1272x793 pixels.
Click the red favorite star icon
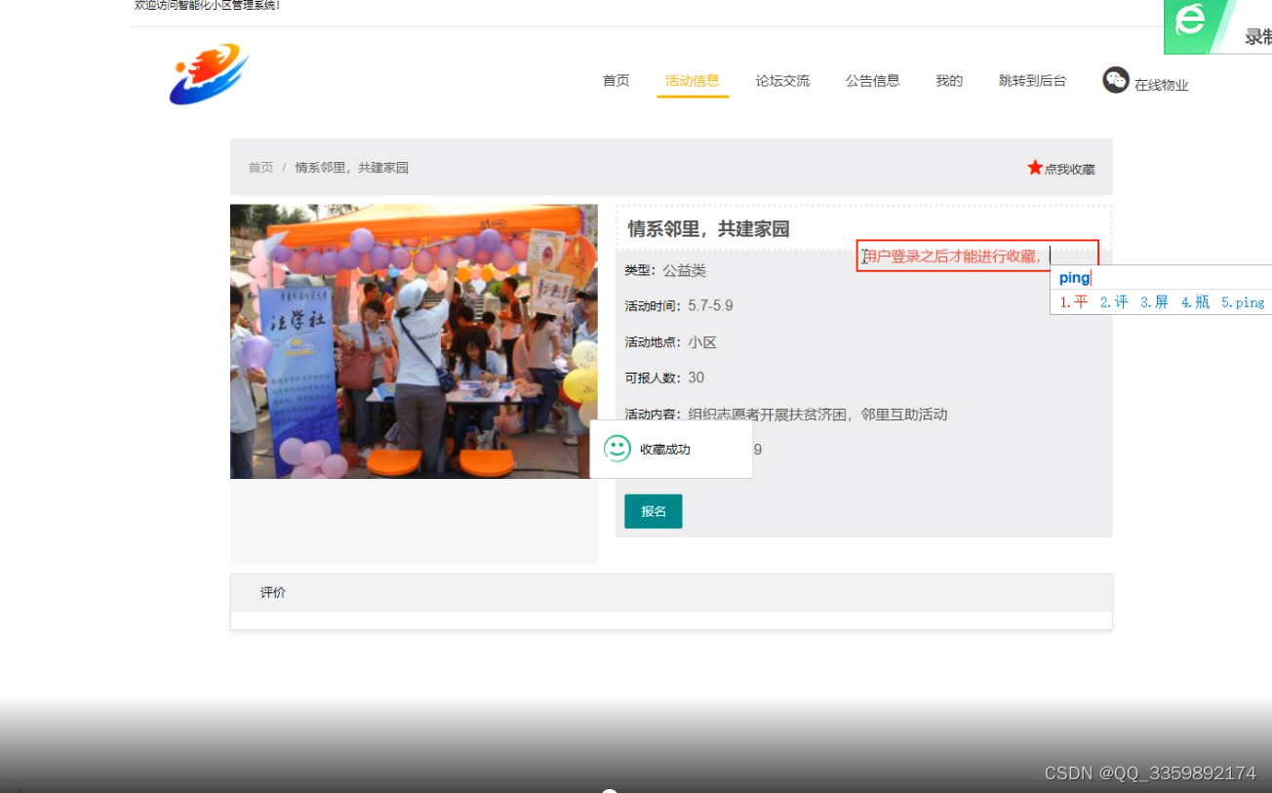point(1035,168)
